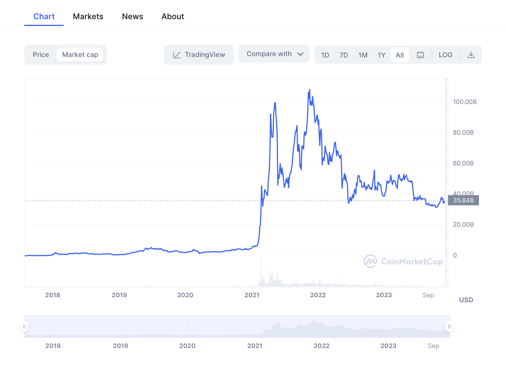The image size is (506, 379).
Task: Switch chart to Market cap view
Action: pos(80,55)
